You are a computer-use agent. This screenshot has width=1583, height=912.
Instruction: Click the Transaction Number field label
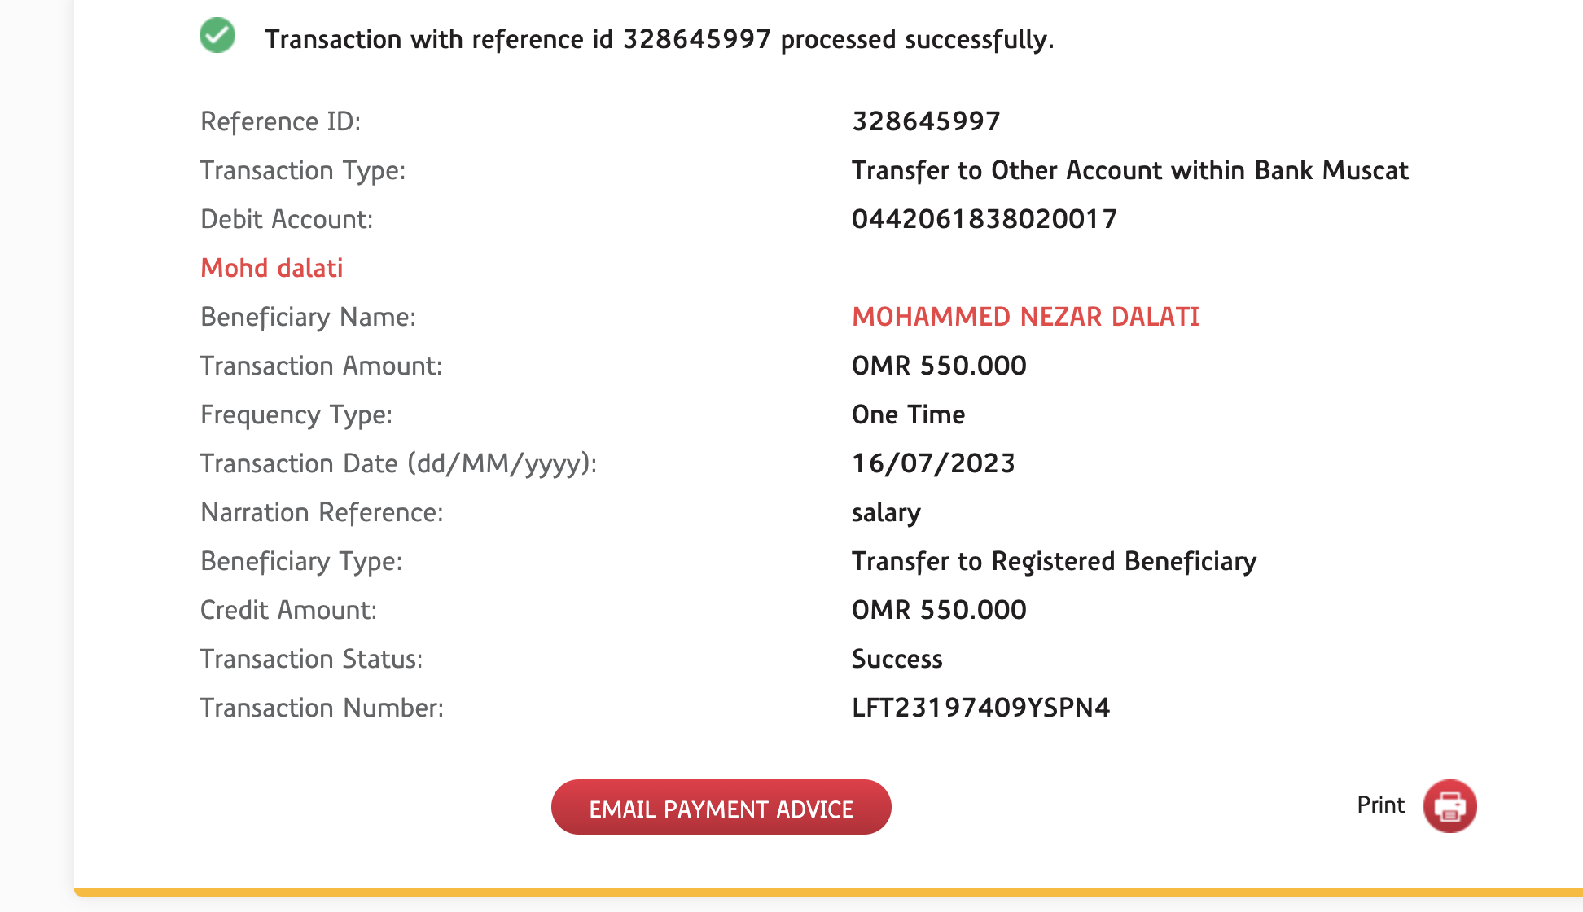322,708
